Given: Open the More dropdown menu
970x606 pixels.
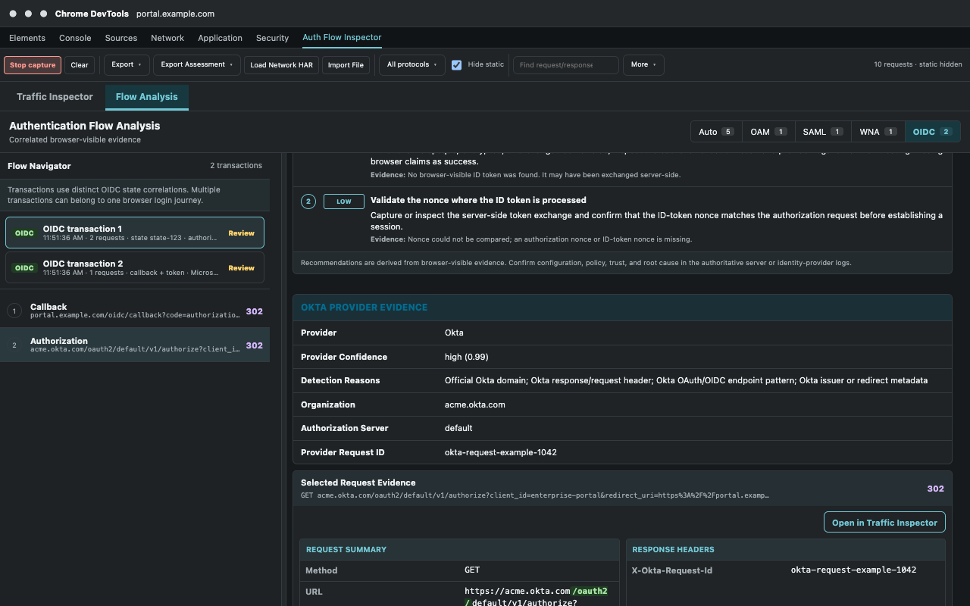Looking at the screenshot, I should [643, 65].
